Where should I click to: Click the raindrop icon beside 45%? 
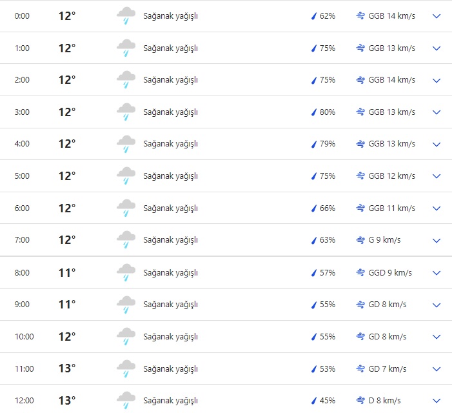[314, 401]
